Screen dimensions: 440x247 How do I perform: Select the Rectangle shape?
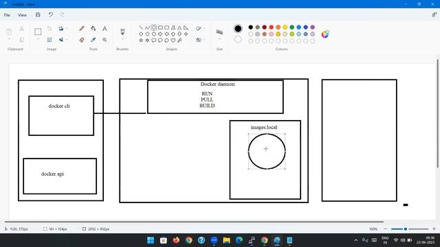160,27
